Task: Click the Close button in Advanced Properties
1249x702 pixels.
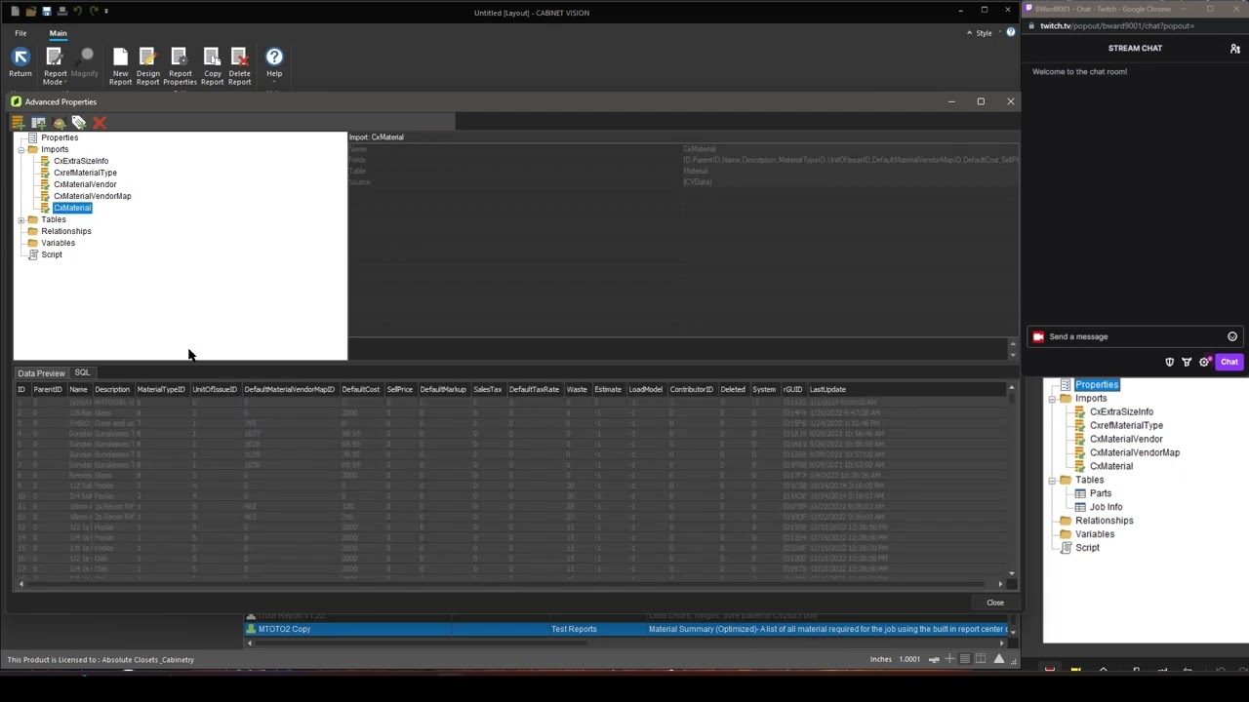Action: [x=995, y=603]
